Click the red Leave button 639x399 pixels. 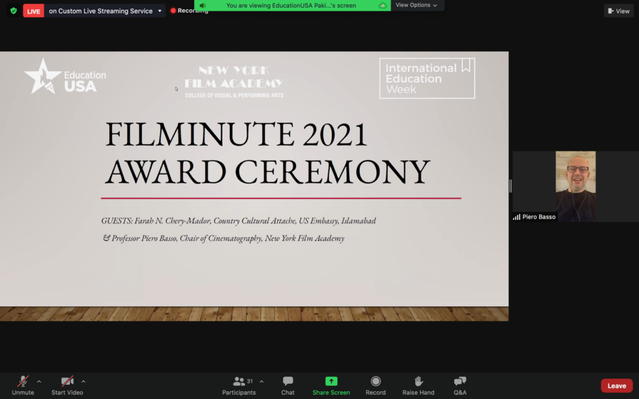(x=617, y=385)
